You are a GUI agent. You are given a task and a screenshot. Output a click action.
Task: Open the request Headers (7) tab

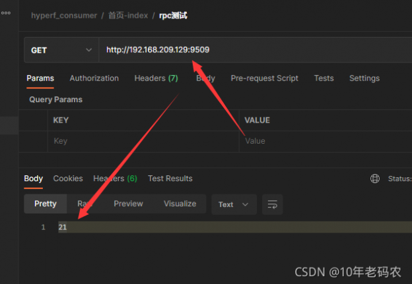[x=156, y=78]
